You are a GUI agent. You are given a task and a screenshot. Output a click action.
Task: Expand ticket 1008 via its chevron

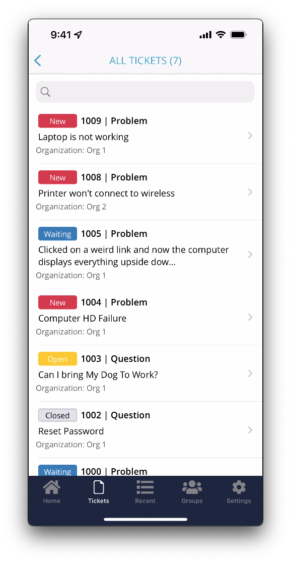(x=250, y=192)
